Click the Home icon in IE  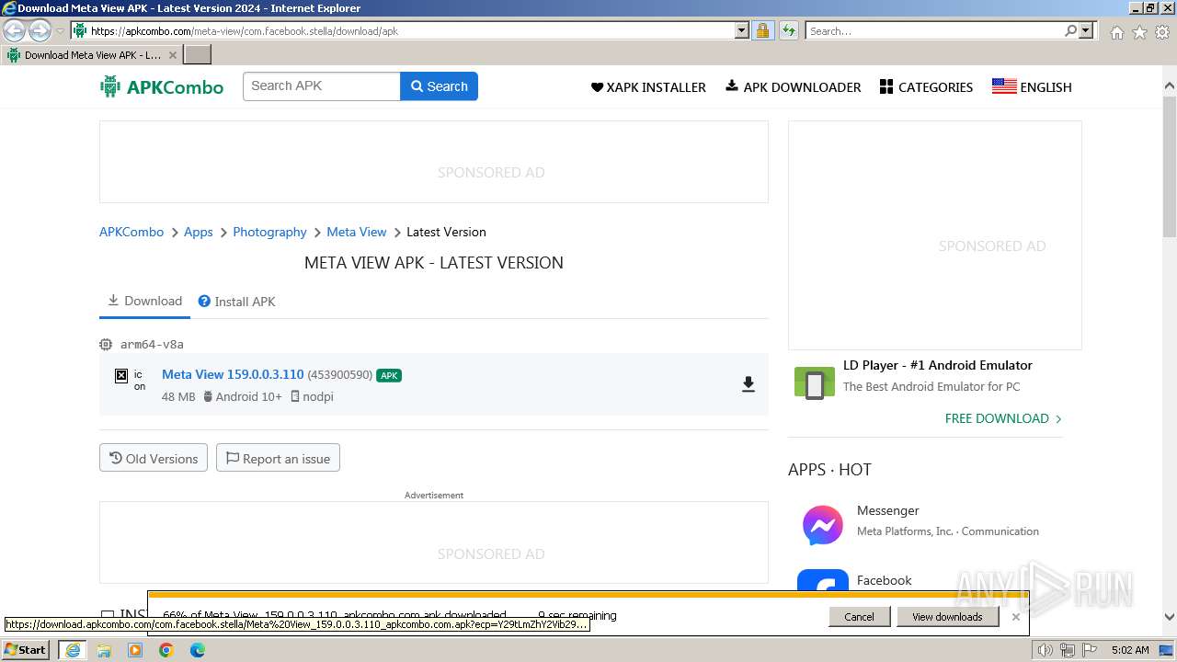coord(1116,32)
